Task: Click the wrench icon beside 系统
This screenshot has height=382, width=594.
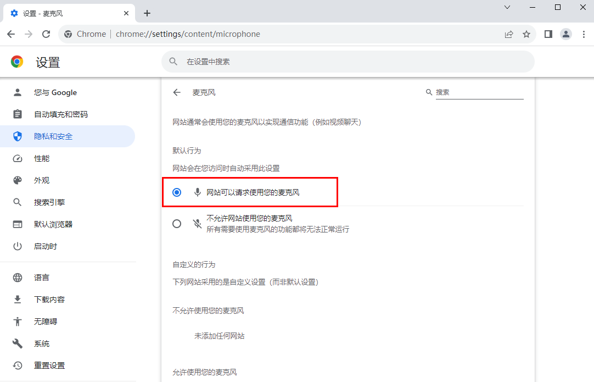Action: point(18,344)
